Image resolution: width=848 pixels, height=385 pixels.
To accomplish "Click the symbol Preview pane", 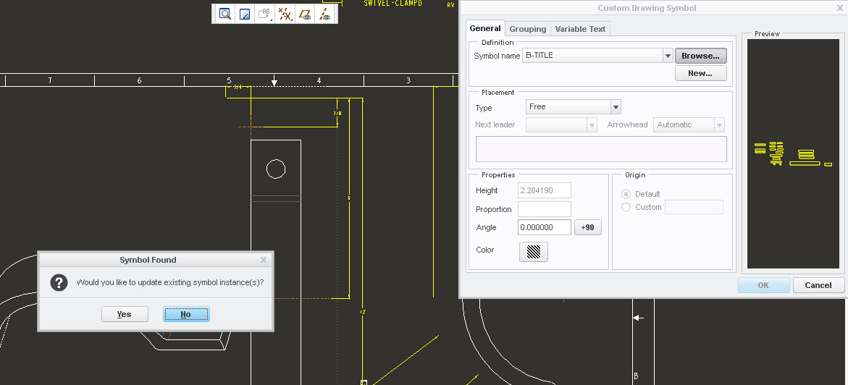I will [x=793, y=153].
